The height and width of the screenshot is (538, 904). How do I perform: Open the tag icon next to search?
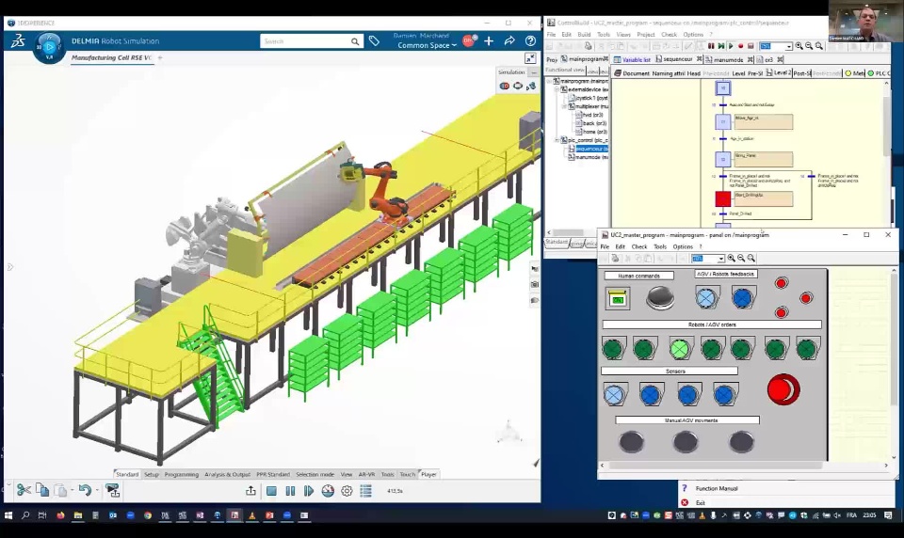click(x=374, y=40)
